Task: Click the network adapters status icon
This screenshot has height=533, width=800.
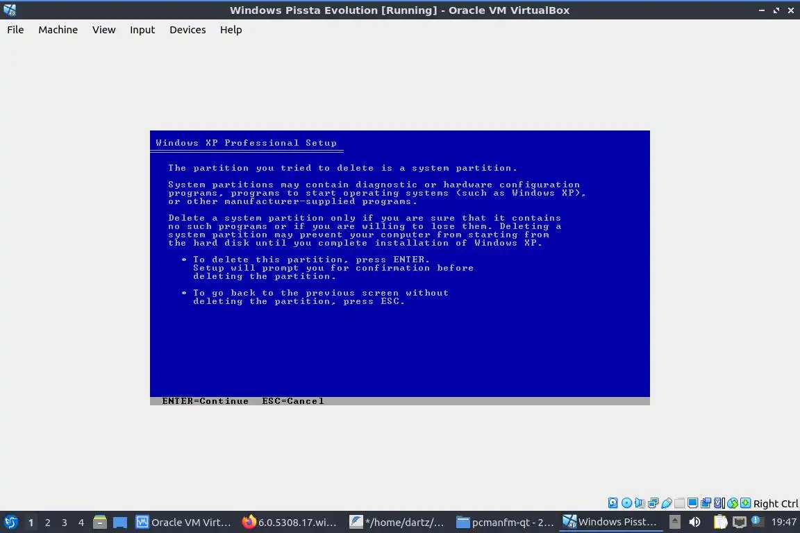Action: click(x=653, y=503)
